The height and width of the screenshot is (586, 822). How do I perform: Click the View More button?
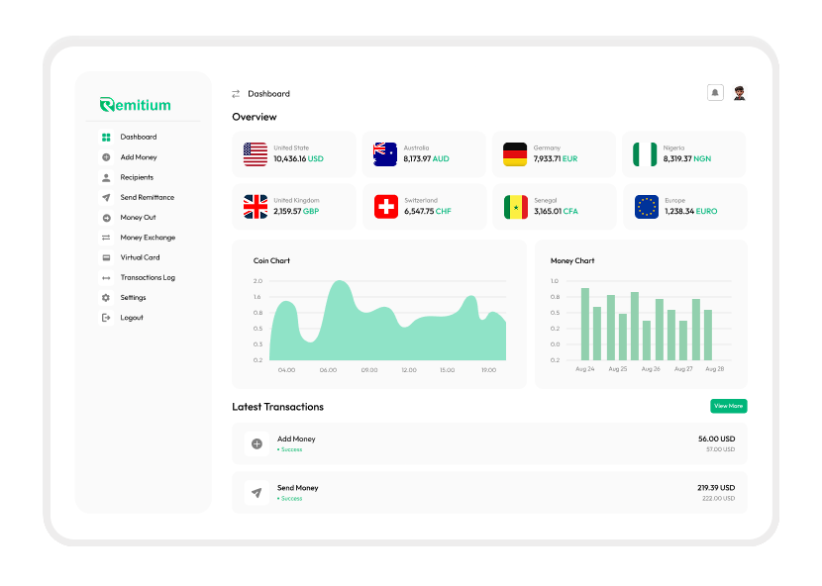(728, 406)
